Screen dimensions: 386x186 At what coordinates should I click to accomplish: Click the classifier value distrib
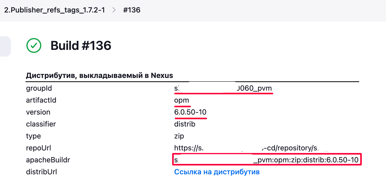click(x=185, y=124)
